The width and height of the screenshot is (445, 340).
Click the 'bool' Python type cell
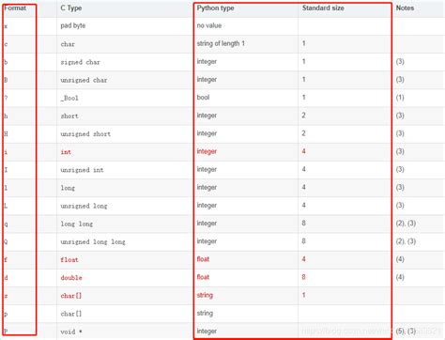(203, 98)
